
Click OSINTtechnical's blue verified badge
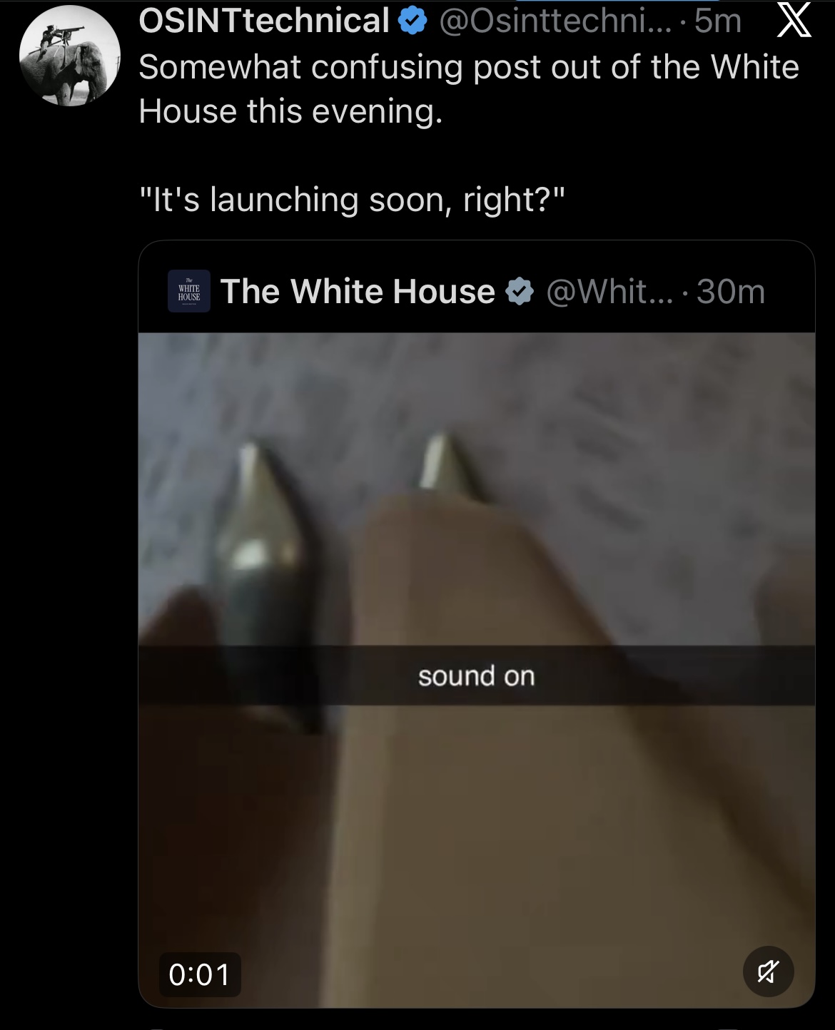[x=413, y=21]
